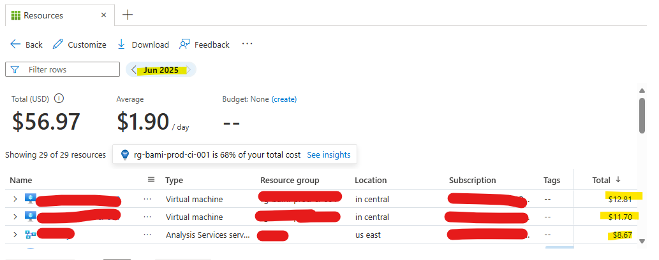Click the green Resources grid icon
This screenshot has width=659, height=260.
point(16,15)
